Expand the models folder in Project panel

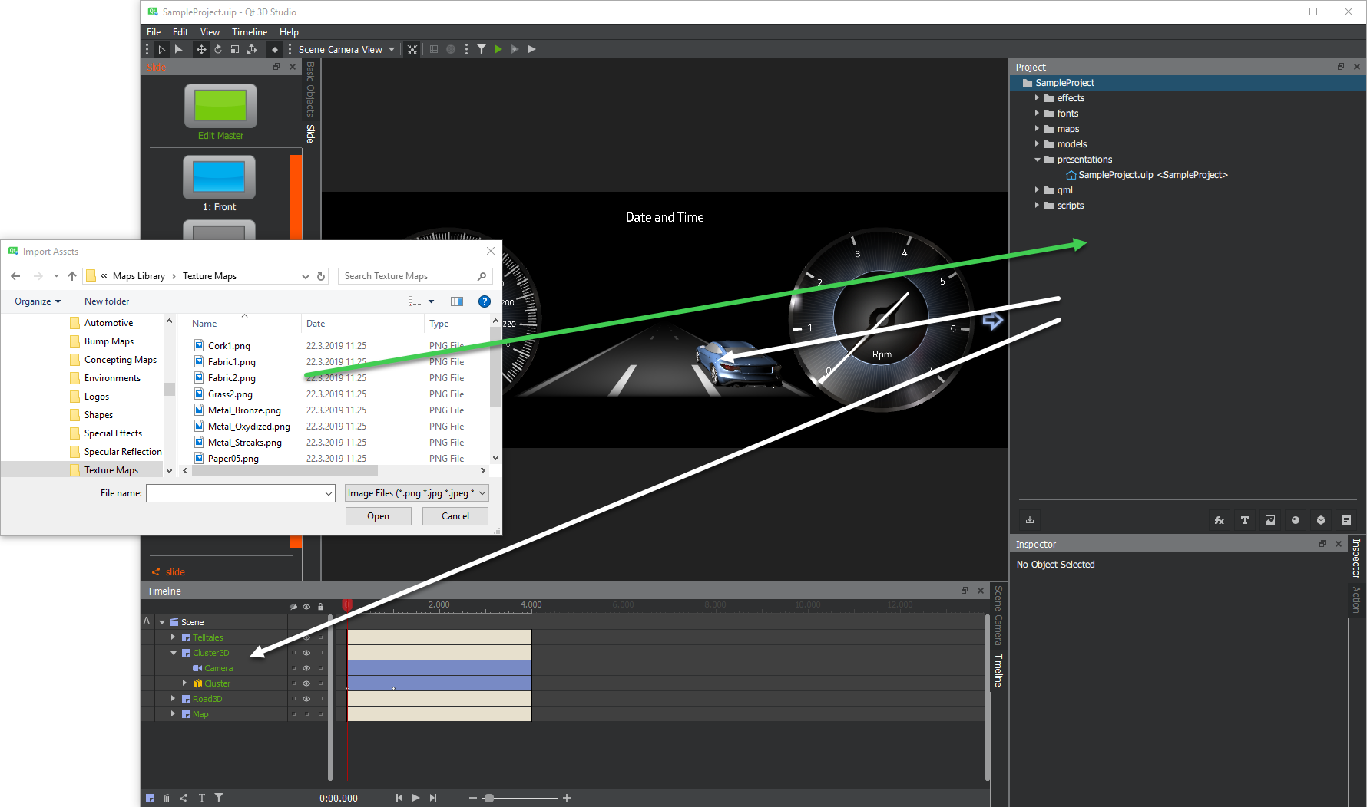point(1038,143)
